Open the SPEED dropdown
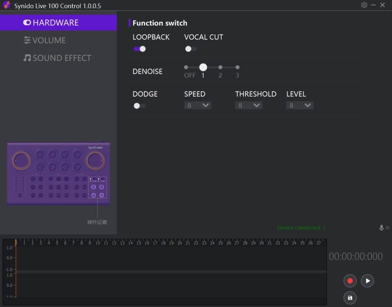The height and width of the screenshot is (307, 392). pyautogui.click(x=198, y=105)
